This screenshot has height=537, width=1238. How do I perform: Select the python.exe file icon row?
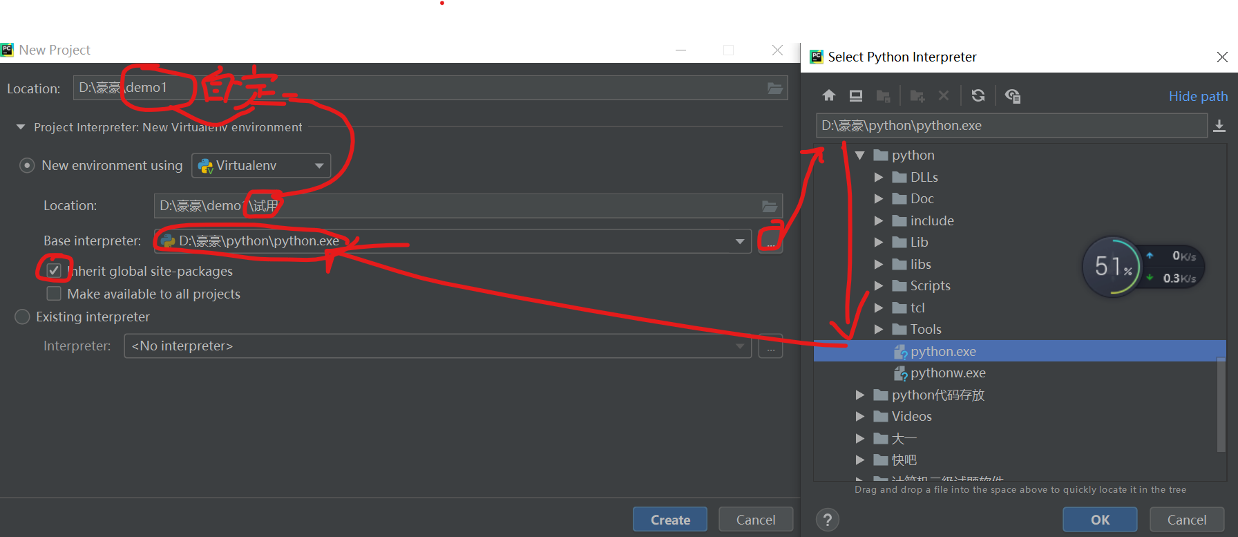[1020, 351]
